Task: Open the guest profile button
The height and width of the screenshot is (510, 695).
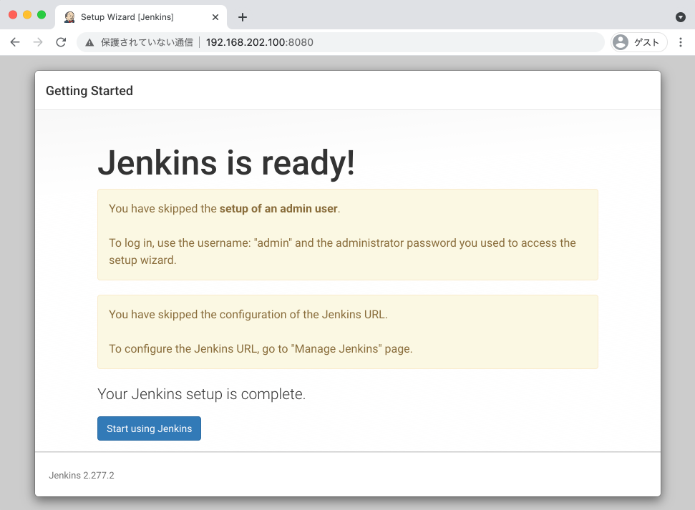Action: [x=638, y=42]
